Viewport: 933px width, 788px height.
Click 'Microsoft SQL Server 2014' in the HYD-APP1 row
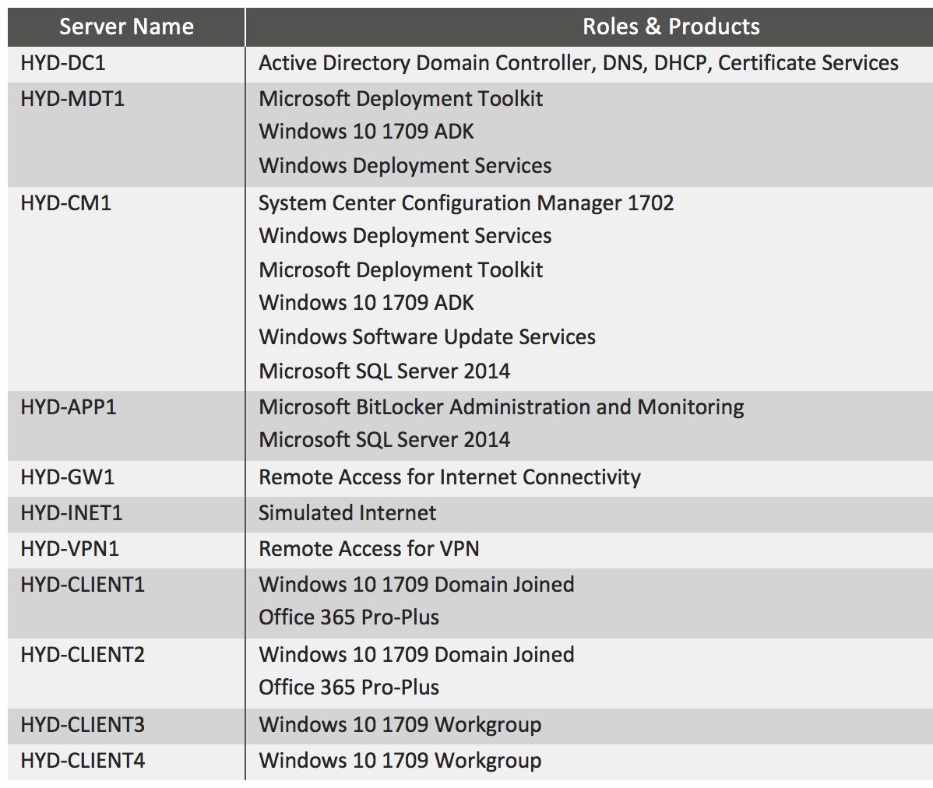(385, 440)
